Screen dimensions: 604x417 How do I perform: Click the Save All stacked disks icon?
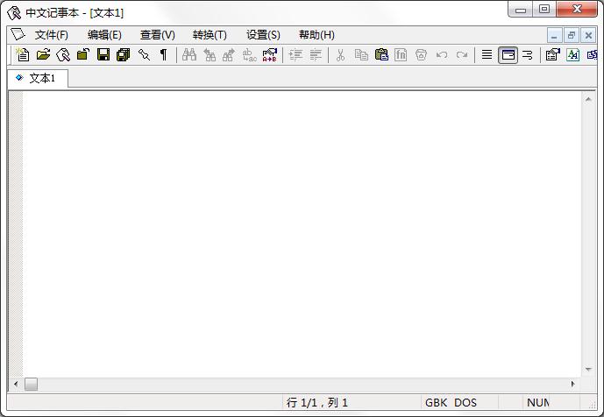pyautogui.click(x=124, y=55)
